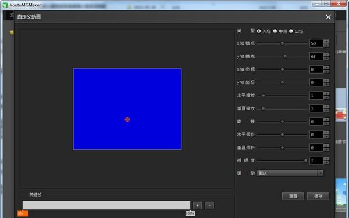Click the x轴坐标 slider handle
Viewport: 349px width, 218px height.
(x=282, y=70)
